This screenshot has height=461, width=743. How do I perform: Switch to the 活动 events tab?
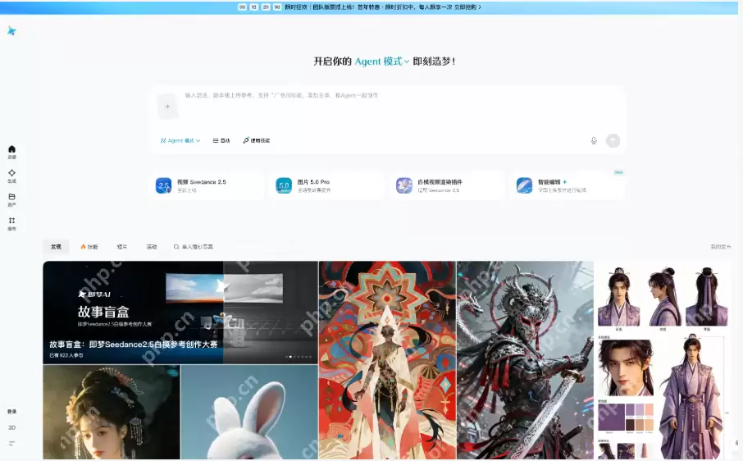tap(151, 247)
